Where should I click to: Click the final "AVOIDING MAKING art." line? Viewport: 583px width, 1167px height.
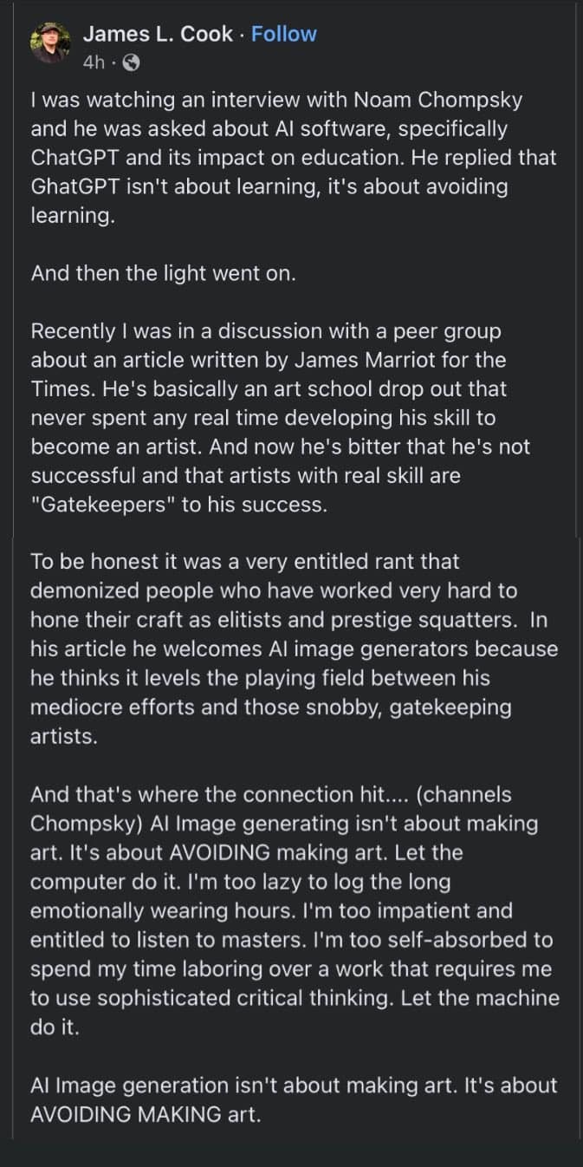pyautogui.click(x=145, y=1114)
